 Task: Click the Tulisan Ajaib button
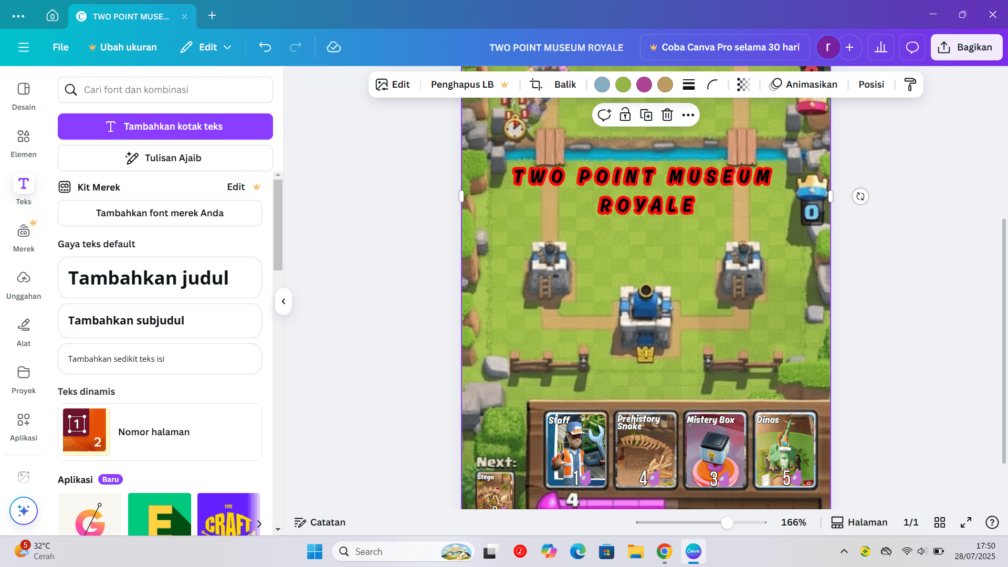[x=165, y=158]
